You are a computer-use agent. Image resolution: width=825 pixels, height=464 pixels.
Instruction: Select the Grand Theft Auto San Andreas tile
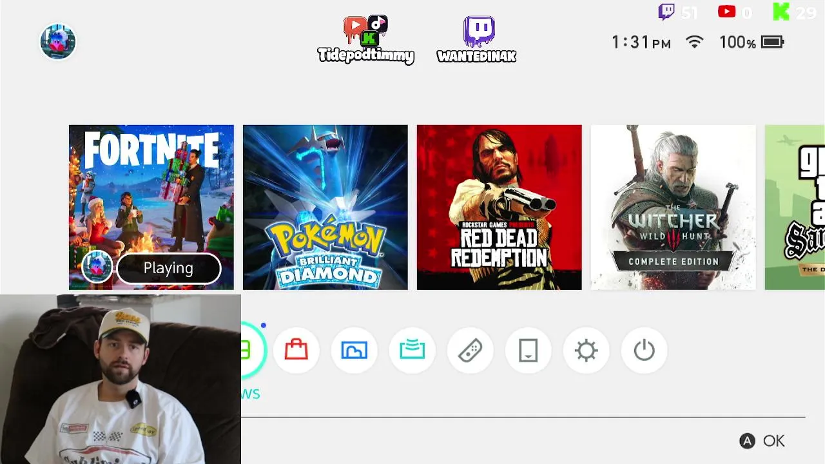click(795, 208)
